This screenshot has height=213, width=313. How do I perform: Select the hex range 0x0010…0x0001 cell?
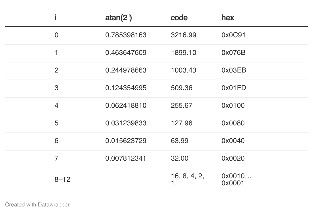237,180
